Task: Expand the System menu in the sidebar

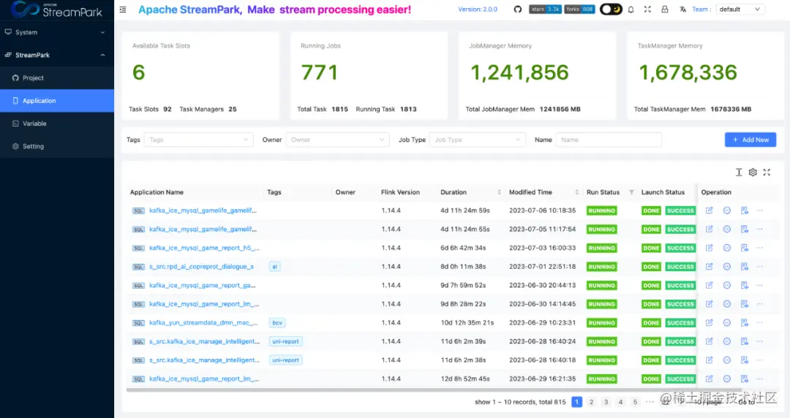Action: pos(57,32)
